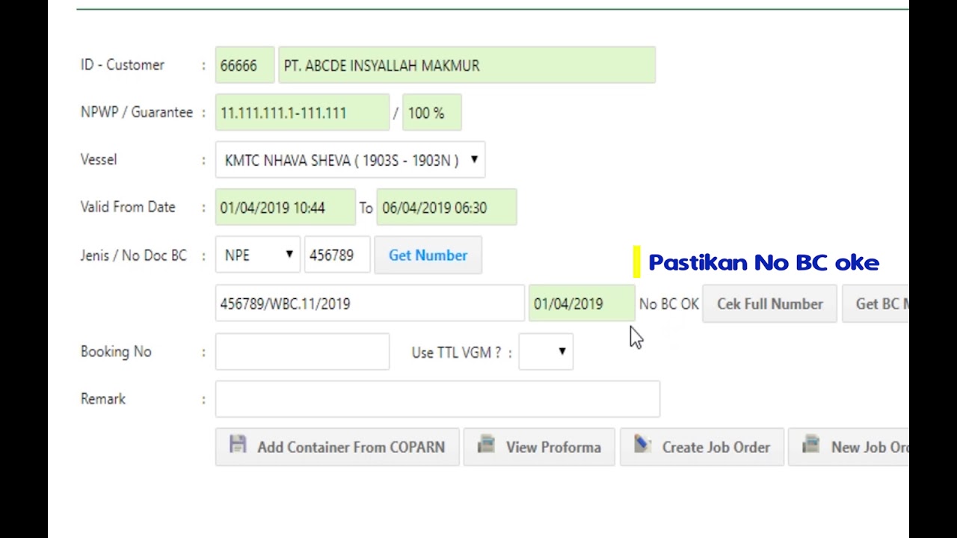Click the NPWP / Guarantee label
This screenshot has width=957, height=538.
[137, 112]
